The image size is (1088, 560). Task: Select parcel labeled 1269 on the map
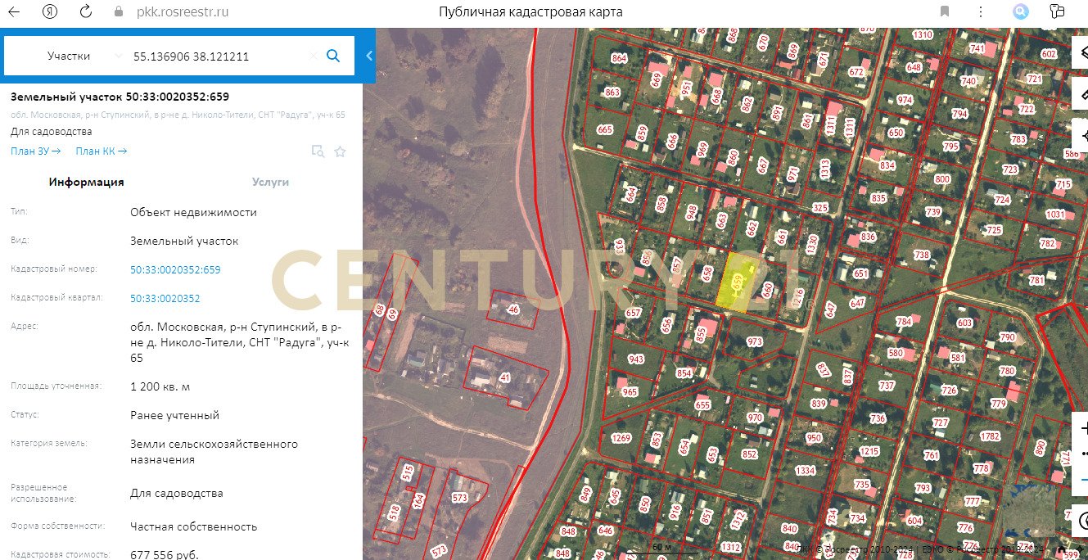point(621,438)
